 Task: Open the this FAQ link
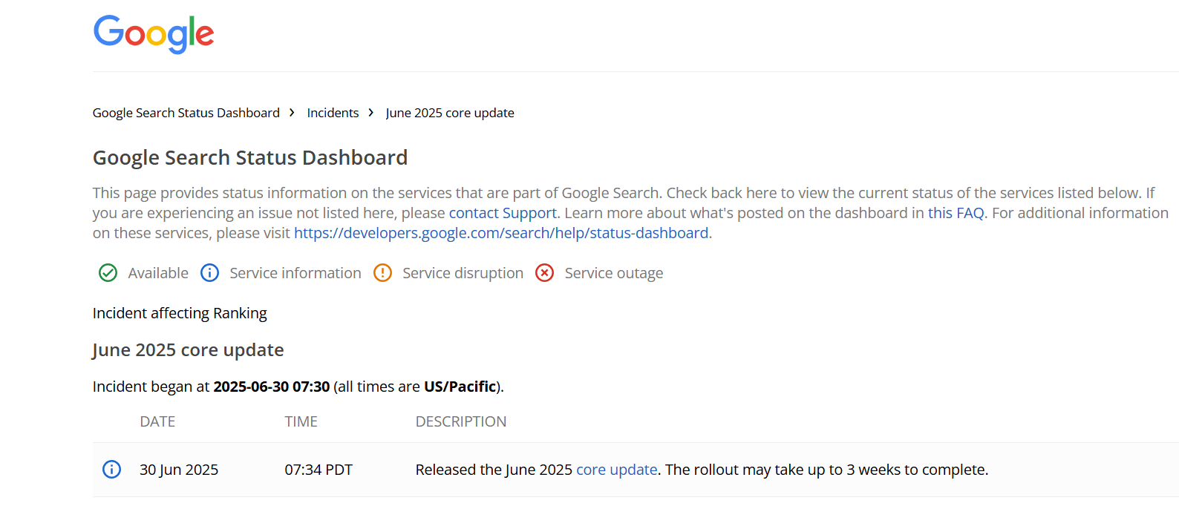956,213
